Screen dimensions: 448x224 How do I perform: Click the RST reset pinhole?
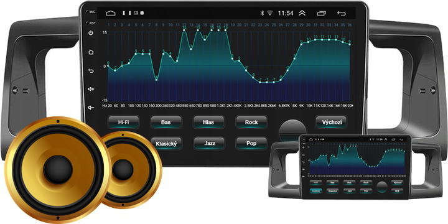click(x=87, y=23)
